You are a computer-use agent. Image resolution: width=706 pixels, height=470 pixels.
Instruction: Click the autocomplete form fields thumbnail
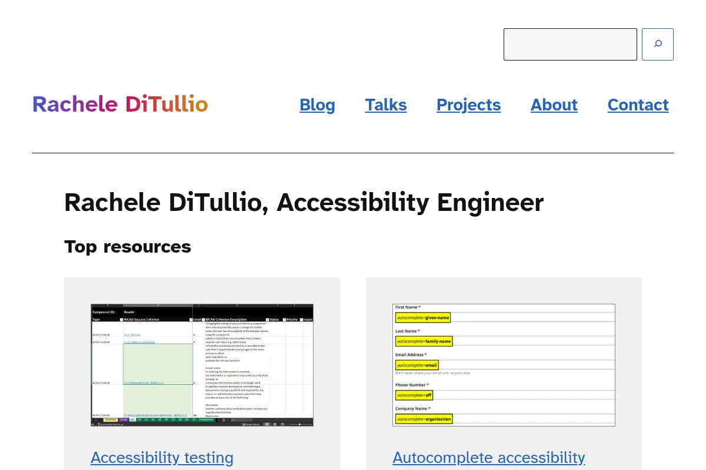[x=504, y=365]
